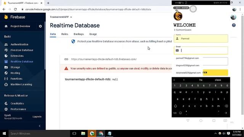Click the database URL text
244x137 pixels.
[x=104, y=59]
